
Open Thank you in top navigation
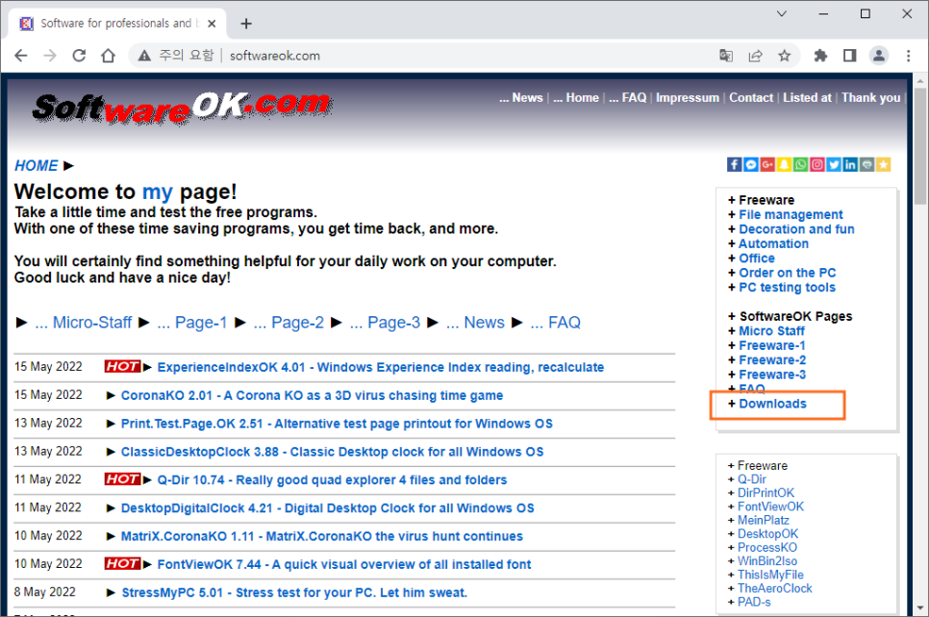coord(871,98)
